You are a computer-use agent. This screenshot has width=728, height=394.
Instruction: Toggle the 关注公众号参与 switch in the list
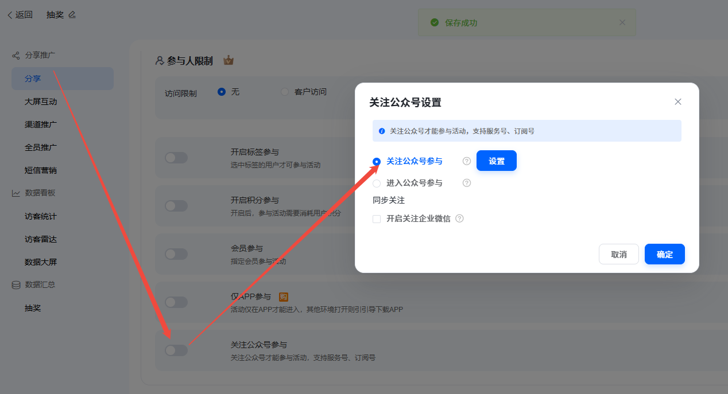(x=176, y=350)
